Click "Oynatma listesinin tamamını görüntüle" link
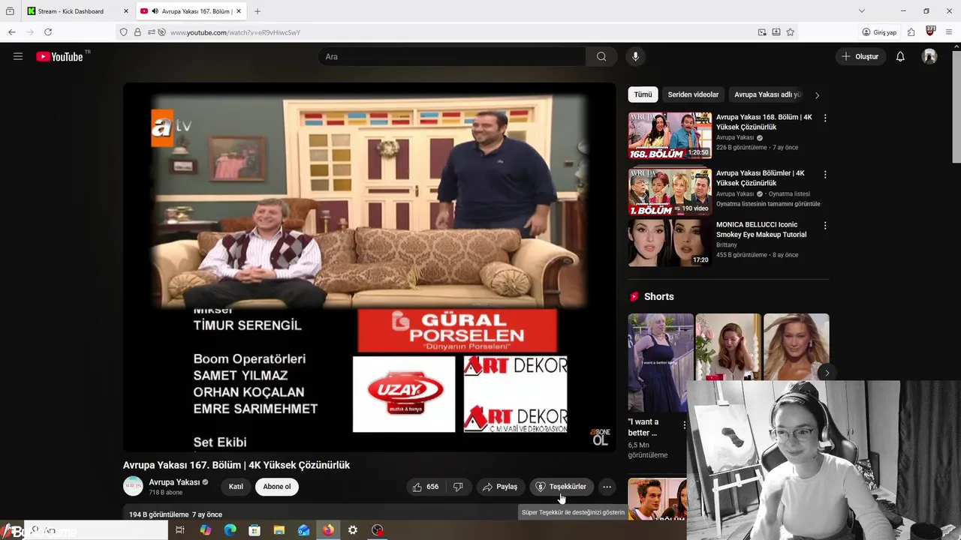The image size is (961, 540). tap(768, 204)
